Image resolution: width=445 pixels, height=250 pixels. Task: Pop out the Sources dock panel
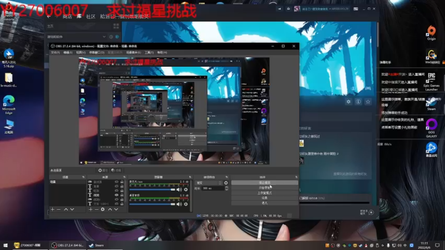tap(124, 177)
